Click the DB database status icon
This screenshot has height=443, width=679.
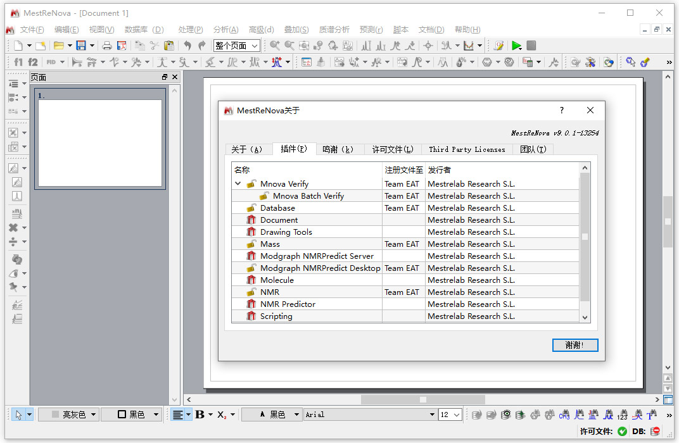[x=655, y=431]
